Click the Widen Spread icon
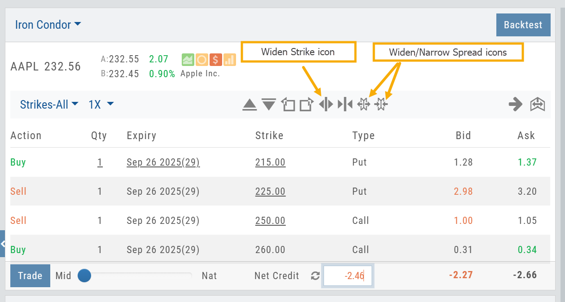 tap(364, 105)
